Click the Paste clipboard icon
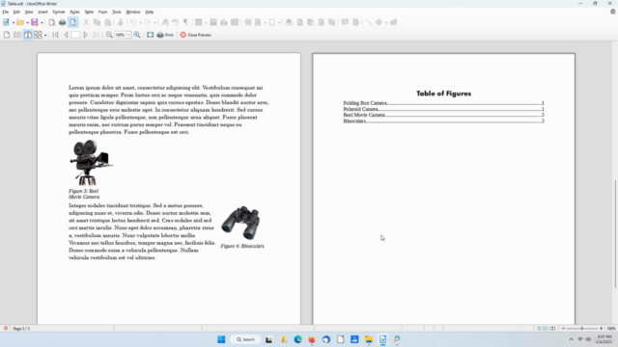 pos(107,22)
